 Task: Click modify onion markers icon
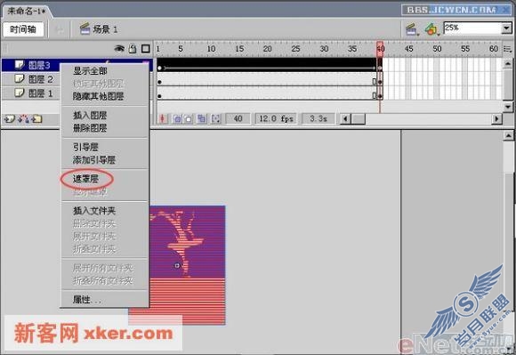click(215, 118)
